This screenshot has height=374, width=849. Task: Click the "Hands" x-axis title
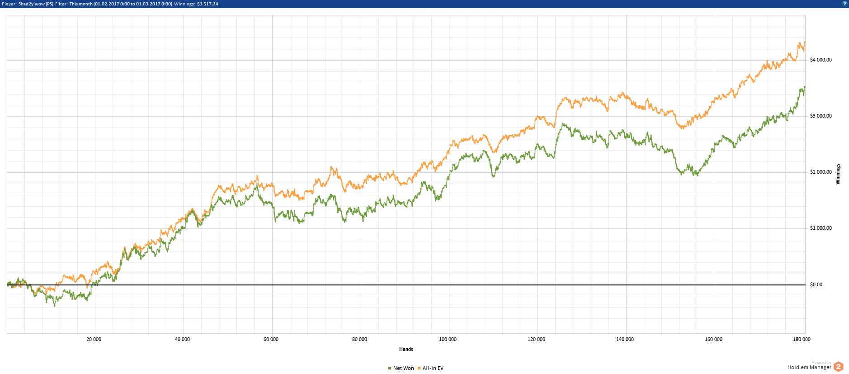point(406,349)
